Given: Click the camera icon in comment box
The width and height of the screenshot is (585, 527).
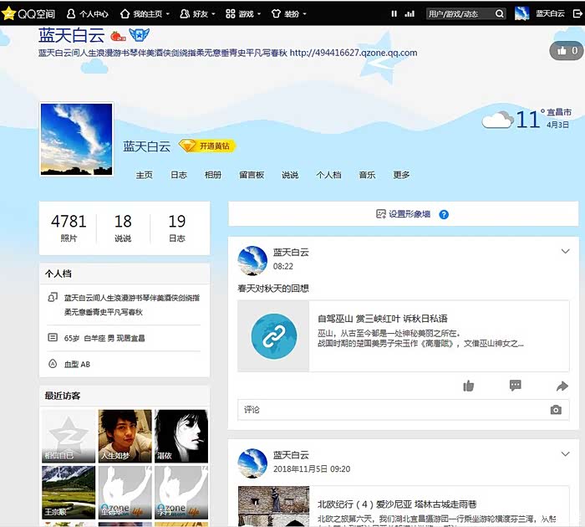Looking at the screenshot, I should [x=556, y=410].
